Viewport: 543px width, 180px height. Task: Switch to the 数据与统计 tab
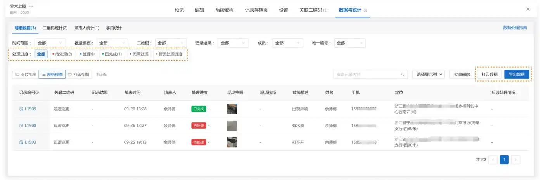click(353, 10)
